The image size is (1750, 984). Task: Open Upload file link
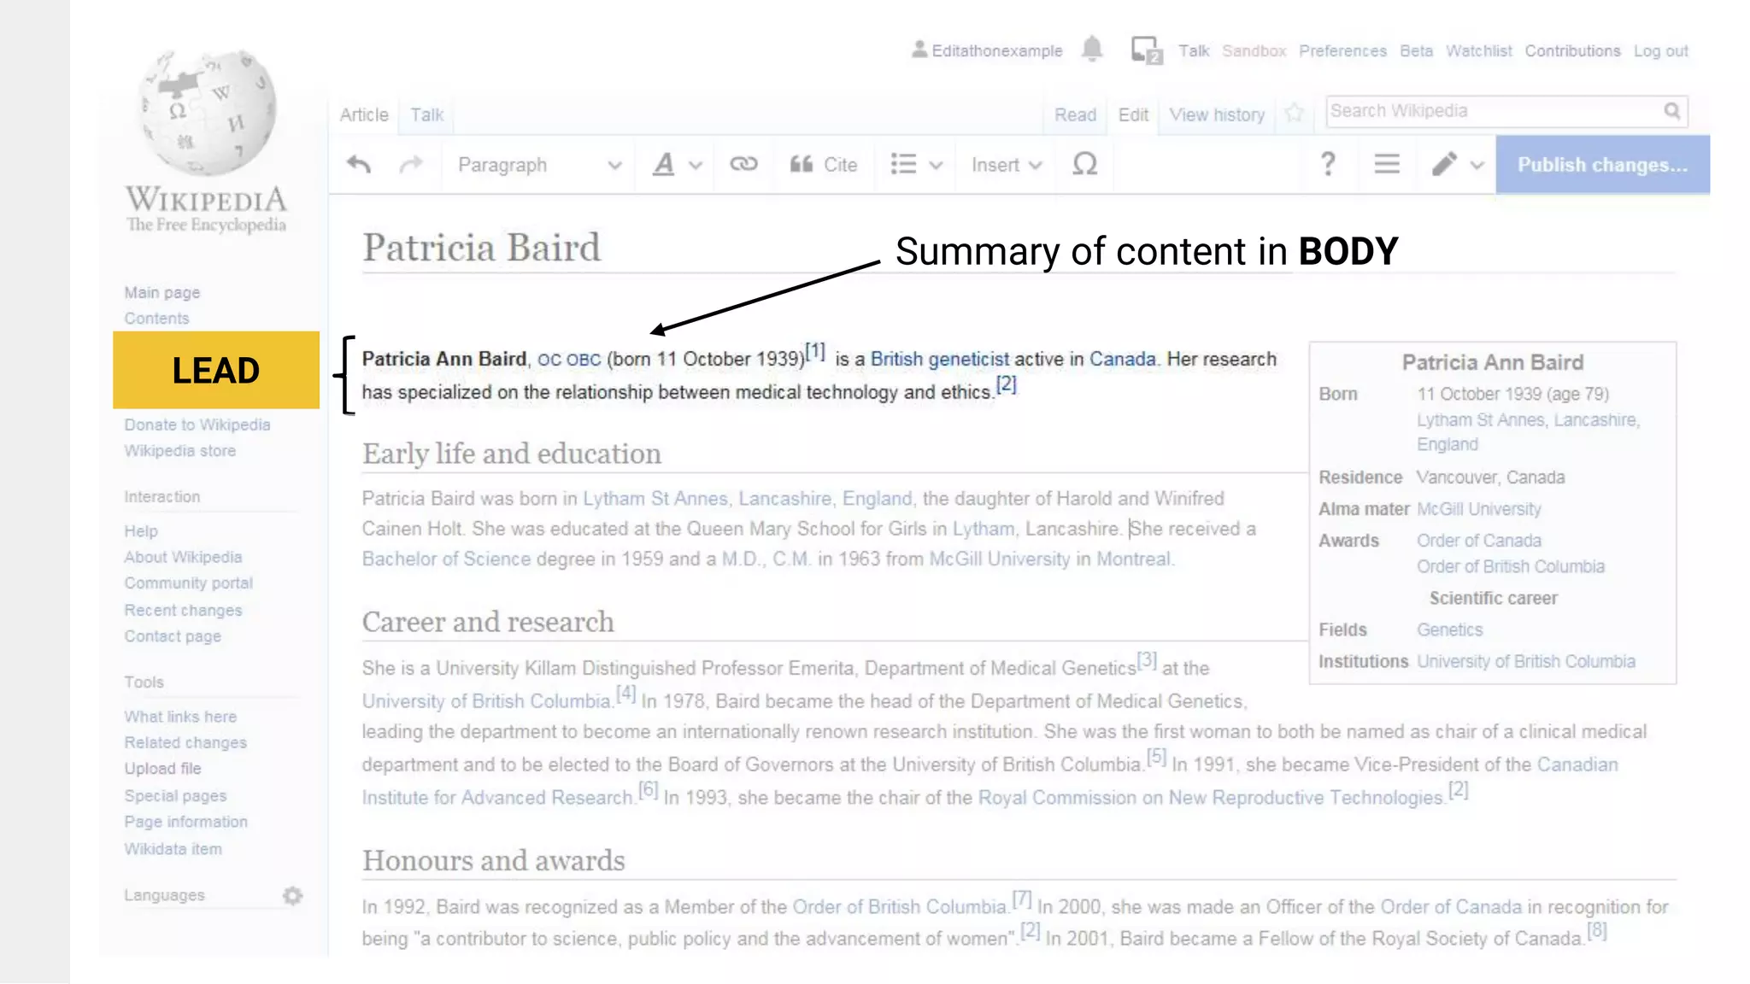point(162,768)
